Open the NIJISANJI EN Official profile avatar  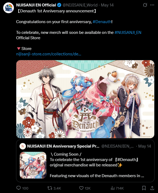pyautogui.click(x=9, y=8)
